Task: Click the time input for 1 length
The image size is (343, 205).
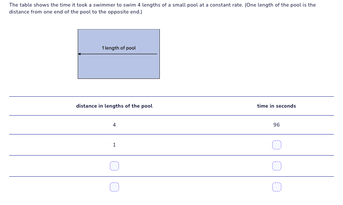Action: pyautogui.click(x=277, y=145)
